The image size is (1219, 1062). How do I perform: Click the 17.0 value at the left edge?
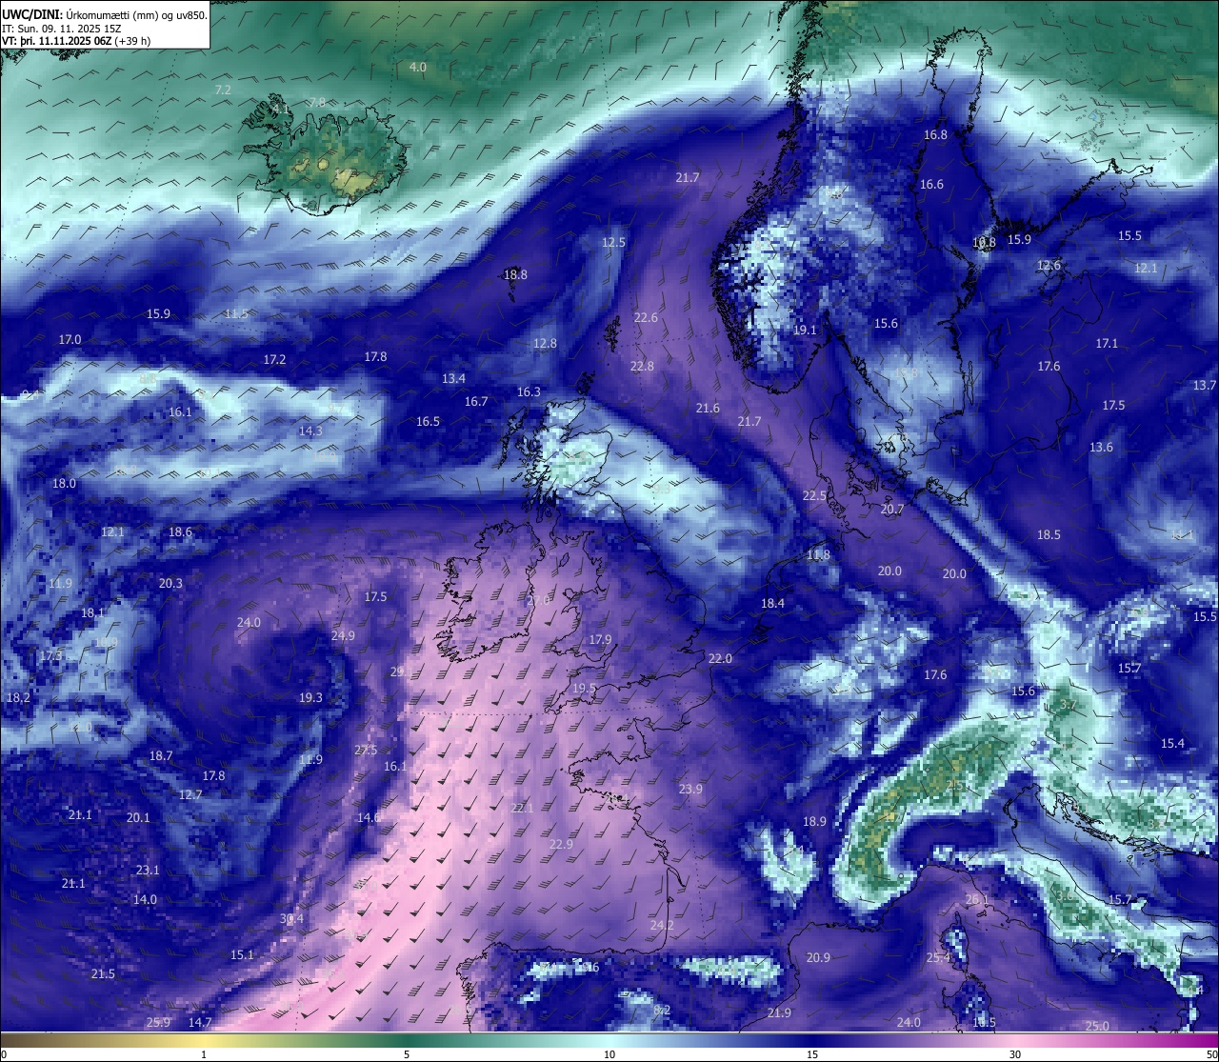pyautogui.click(x=70, y=340)
